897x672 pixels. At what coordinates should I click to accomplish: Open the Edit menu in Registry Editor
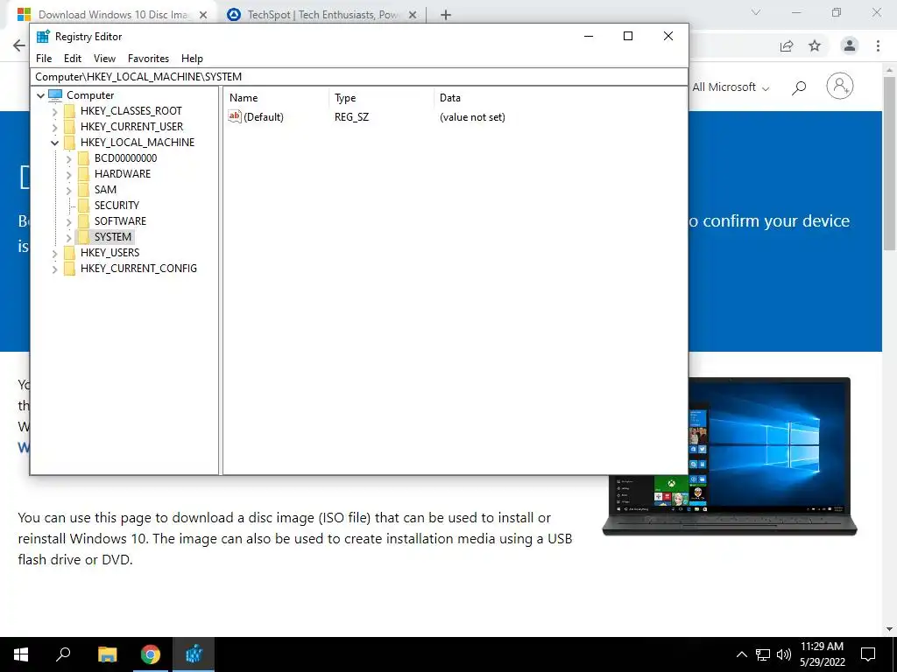click(x=72, y=59)
